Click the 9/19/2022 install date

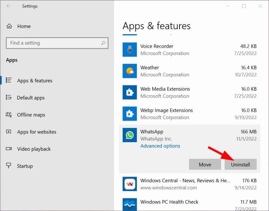pos(246,118)
